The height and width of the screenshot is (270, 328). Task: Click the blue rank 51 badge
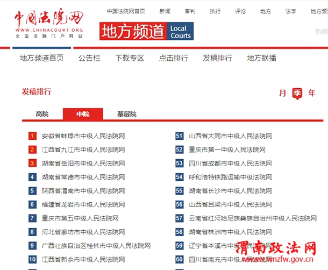tap(180, 136)
